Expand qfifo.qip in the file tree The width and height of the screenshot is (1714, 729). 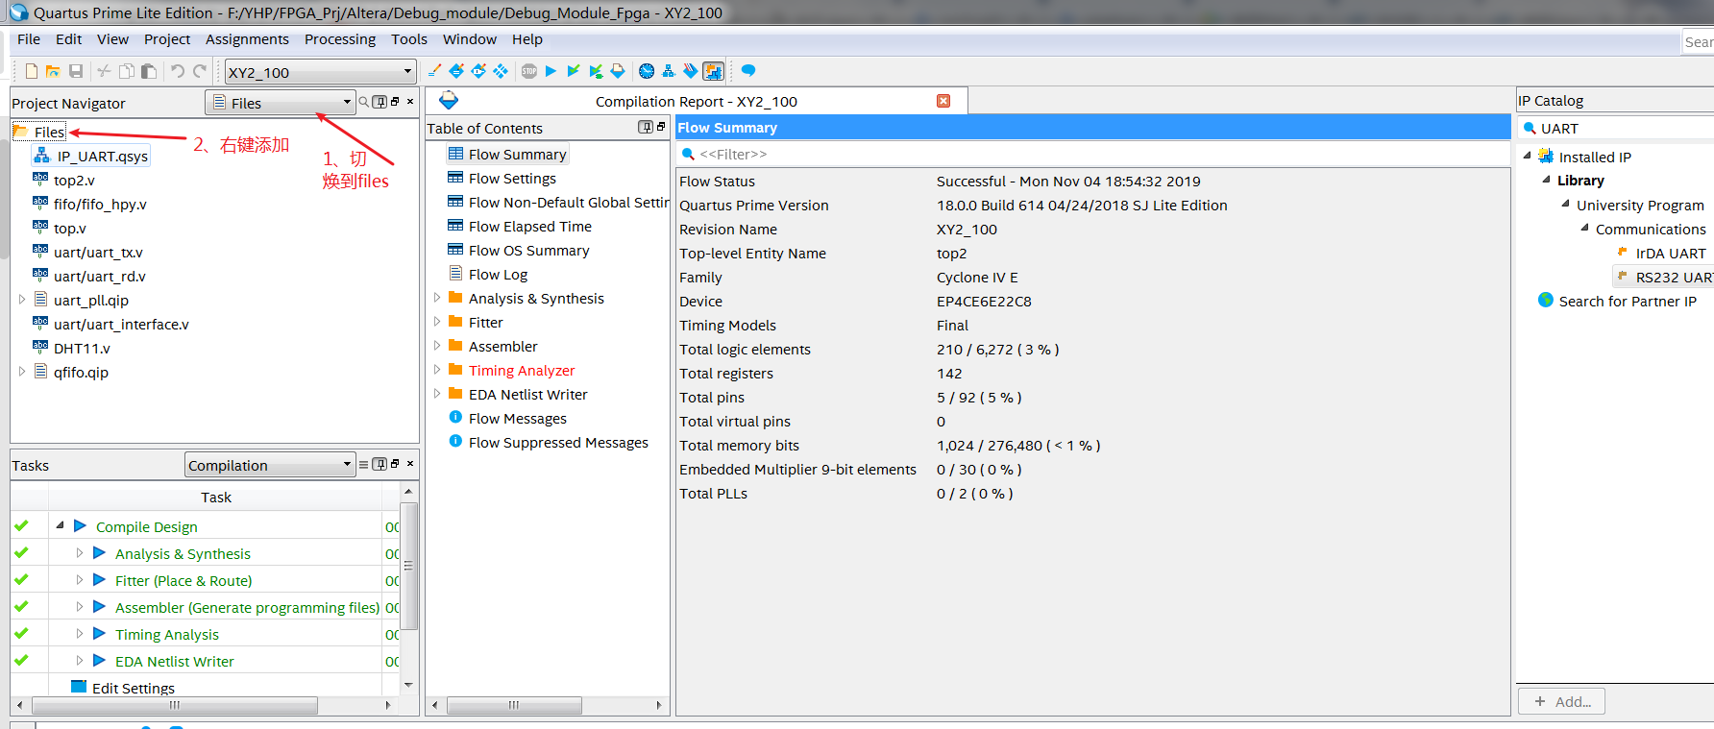click(22, 372)
